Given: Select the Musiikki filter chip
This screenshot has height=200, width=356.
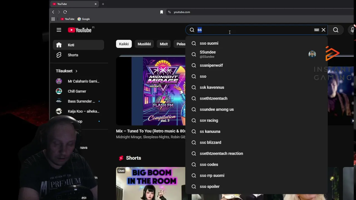Looking at the screenshot, I should 144,44.
